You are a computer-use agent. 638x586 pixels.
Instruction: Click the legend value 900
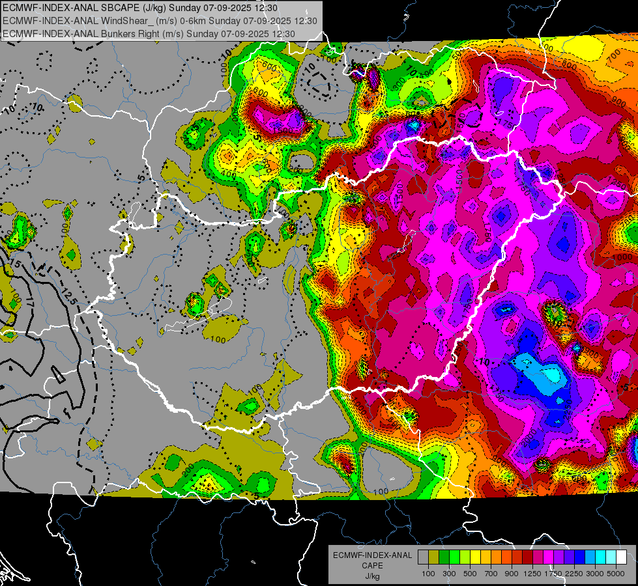(x=512, y=574)
